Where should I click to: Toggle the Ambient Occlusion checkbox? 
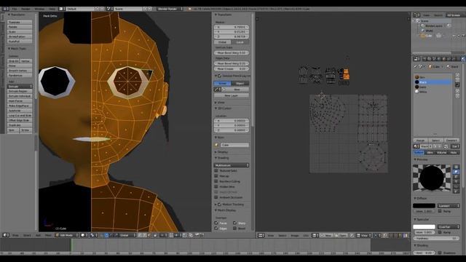[x=216, y=197]
